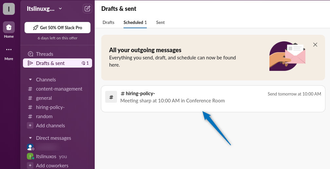This screenshot has width=330, height=169.
Task: Open the general channel
Action: tap(44, 98)
